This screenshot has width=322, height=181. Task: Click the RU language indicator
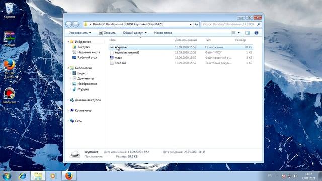tap(270, 175)
